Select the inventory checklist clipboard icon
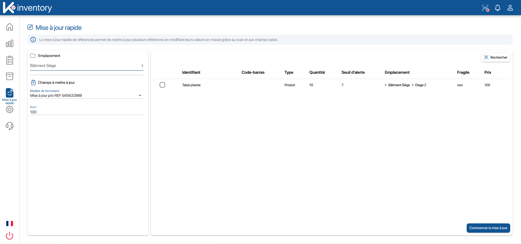 (x=10, y=60)
